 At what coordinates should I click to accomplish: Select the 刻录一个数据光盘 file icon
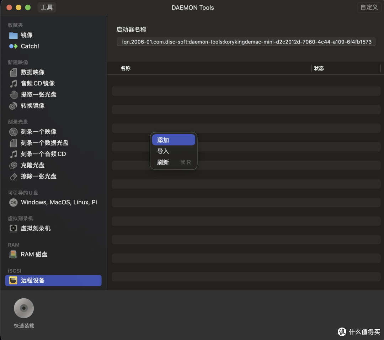coord(13,143)
